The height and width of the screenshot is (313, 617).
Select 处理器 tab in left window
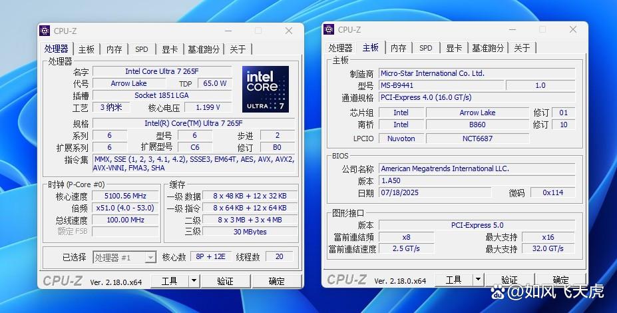pos(57,49)
